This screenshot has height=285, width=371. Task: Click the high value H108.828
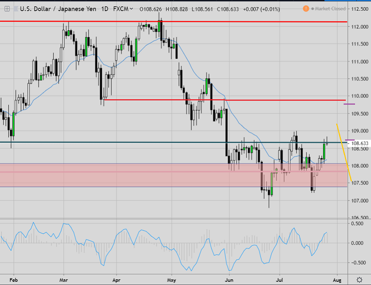coord(177,9)
